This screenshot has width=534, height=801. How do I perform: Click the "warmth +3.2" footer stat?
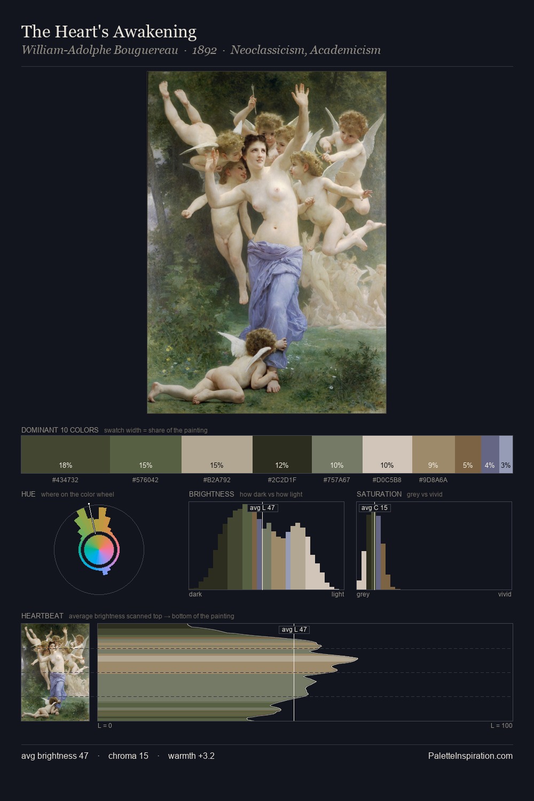[x=191, y=756]
